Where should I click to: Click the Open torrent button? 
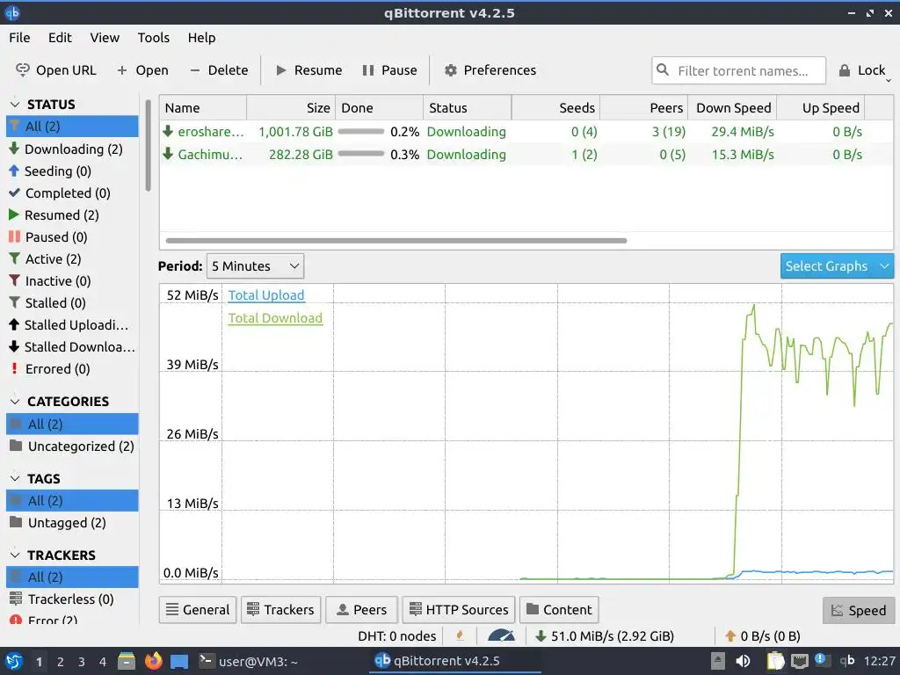point(142,70)
